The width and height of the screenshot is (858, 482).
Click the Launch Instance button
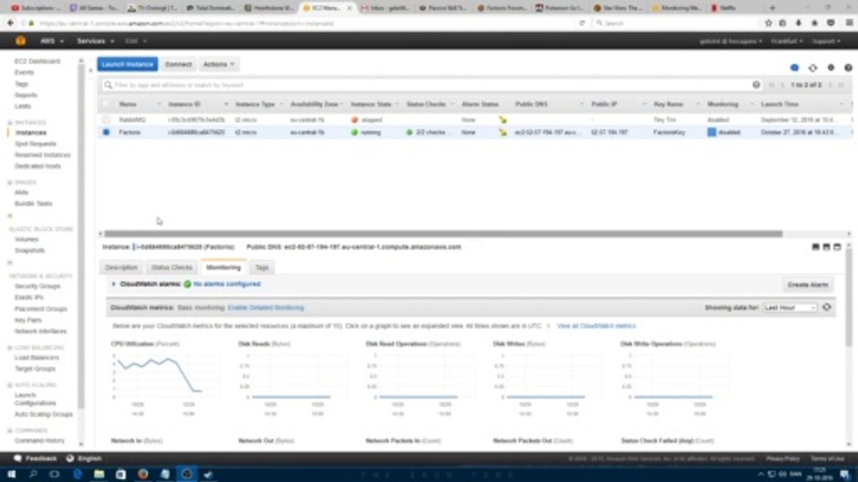[x=127, y=64]
